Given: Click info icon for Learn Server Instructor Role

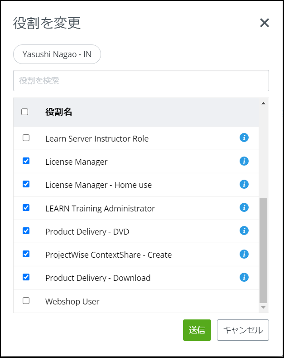Looking at the screenshot, I should pyautogui.click(x=244, y=137).
